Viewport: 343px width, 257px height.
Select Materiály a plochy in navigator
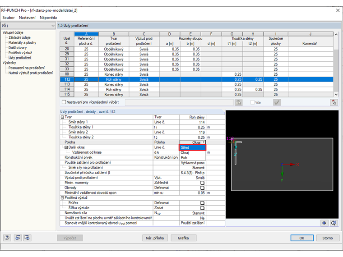point(22,43)
